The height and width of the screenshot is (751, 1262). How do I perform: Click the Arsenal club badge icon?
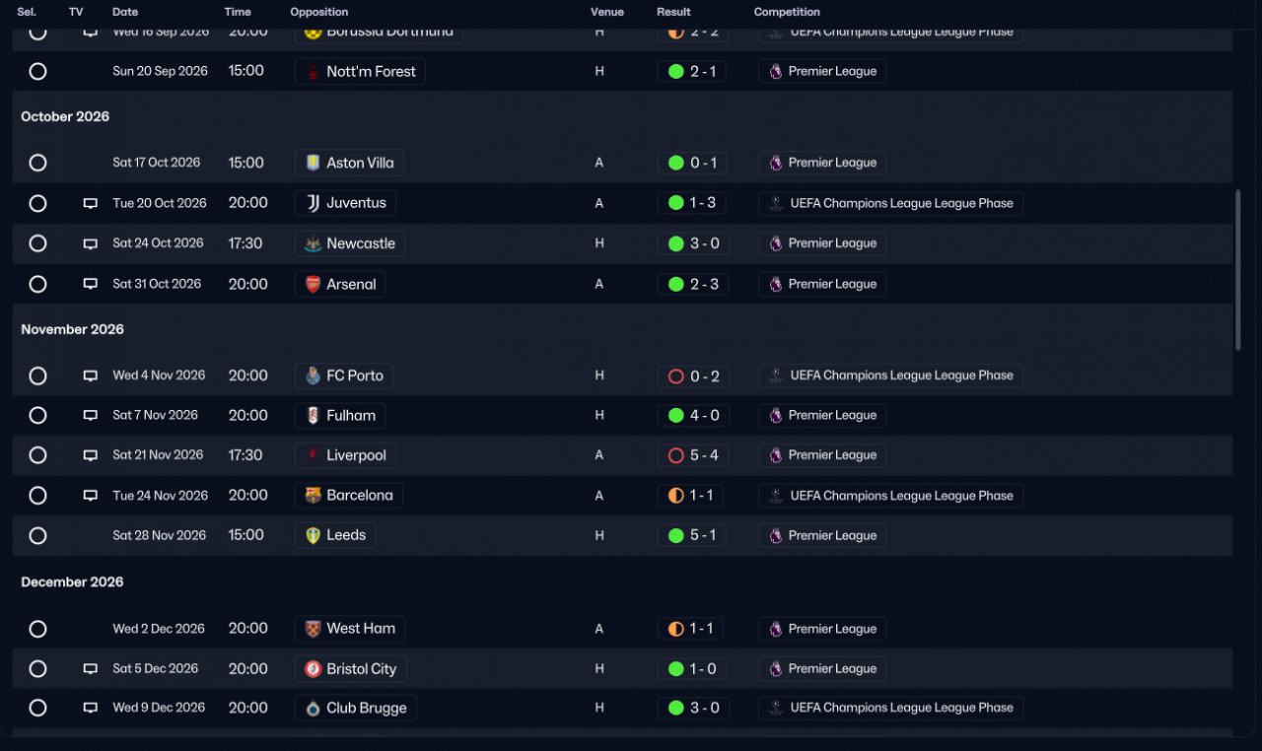pos(313,284)
